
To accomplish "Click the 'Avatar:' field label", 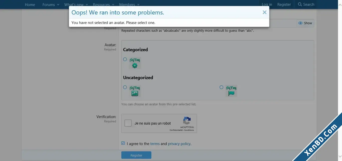I will pos(110,45).
